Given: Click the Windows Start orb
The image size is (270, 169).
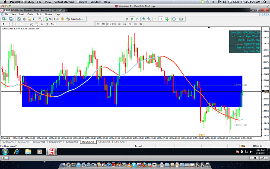Looking at the screenshot, I should 5,152.
